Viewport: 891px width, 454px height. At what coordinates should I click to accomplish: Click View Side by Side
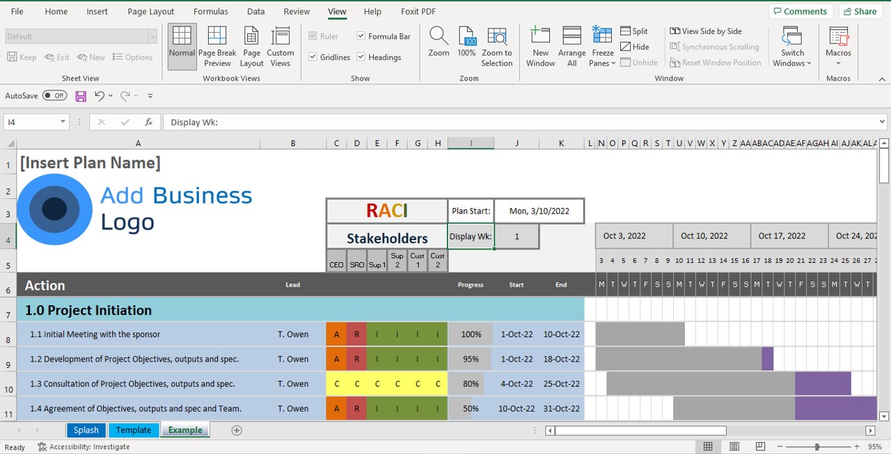click(x=706, y=31)
